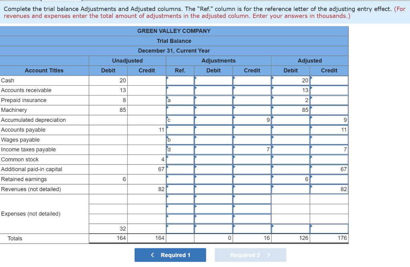Click the 'Accounts receivable' account title
The height and width of the screenshot is (267, 410).
coord(26,90)
